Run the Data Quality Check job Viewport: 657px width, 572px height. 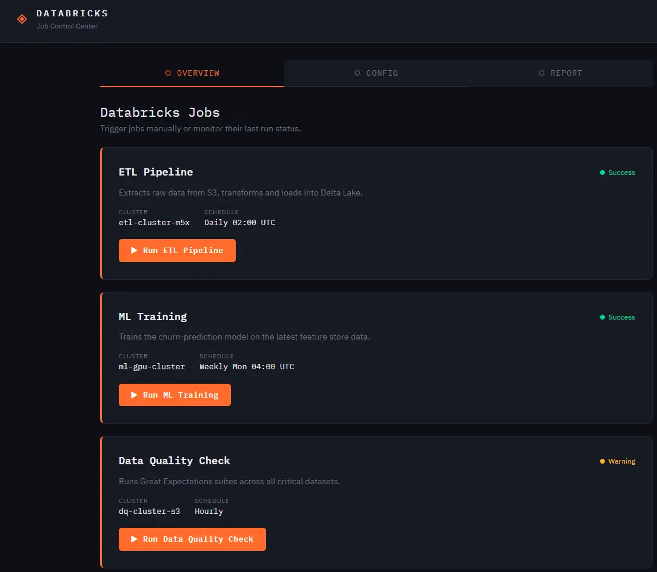[x=192, y=539]
